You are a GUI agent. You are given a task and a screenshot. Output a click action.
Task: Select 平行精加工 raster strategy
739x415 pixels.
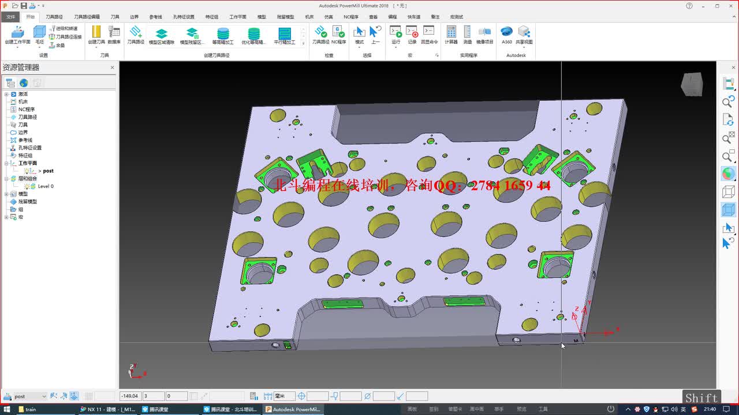[284, 36]
